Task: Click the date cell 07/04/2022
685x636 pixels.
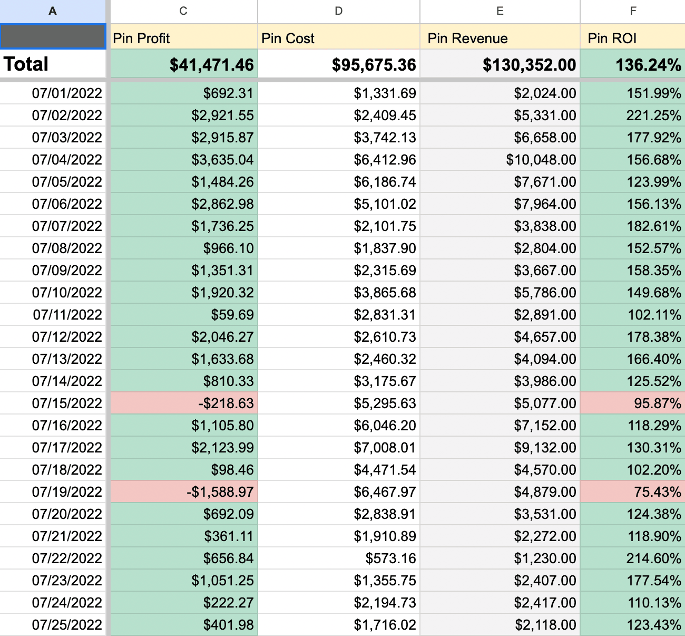Action: 53,160
